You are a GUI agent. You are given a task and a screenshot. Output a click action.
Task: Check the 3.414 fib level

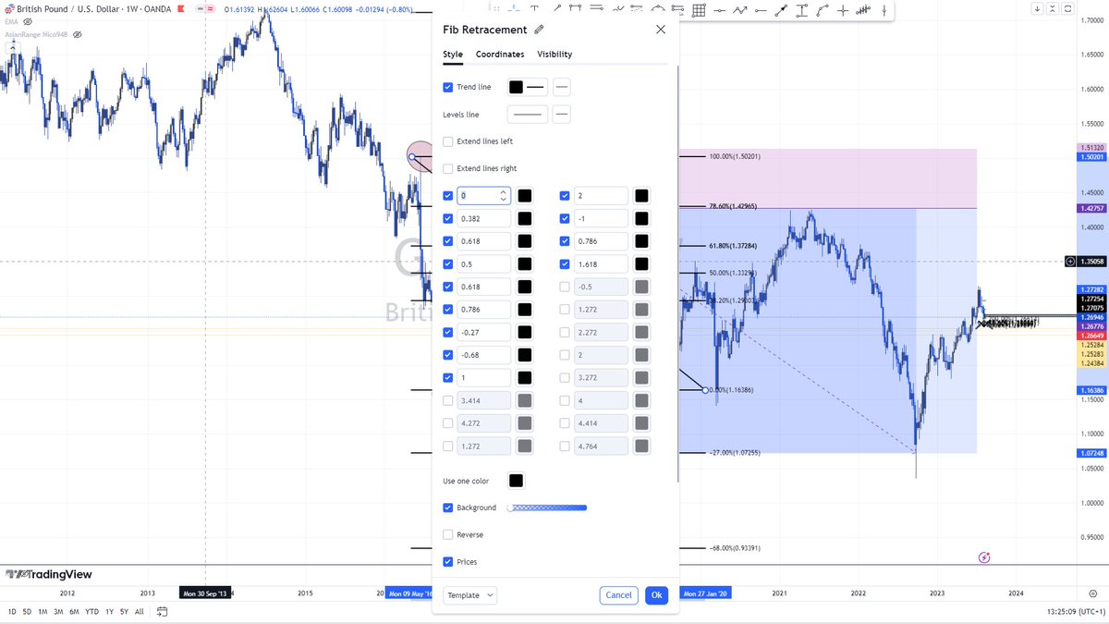click(447, 399)
